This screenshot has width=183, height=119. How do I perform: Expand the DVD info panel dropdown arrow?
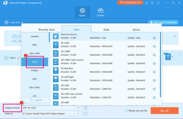(x=175, y=36)
